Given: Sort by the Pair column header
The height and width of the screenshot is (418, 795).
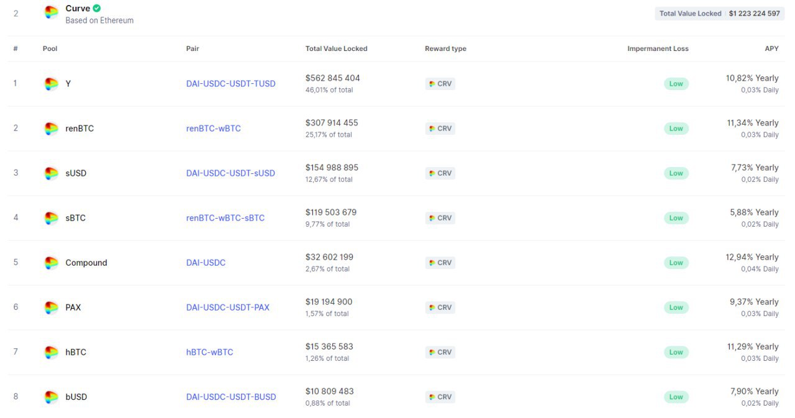Looking at the screenshot, I should tap(193, 48).
